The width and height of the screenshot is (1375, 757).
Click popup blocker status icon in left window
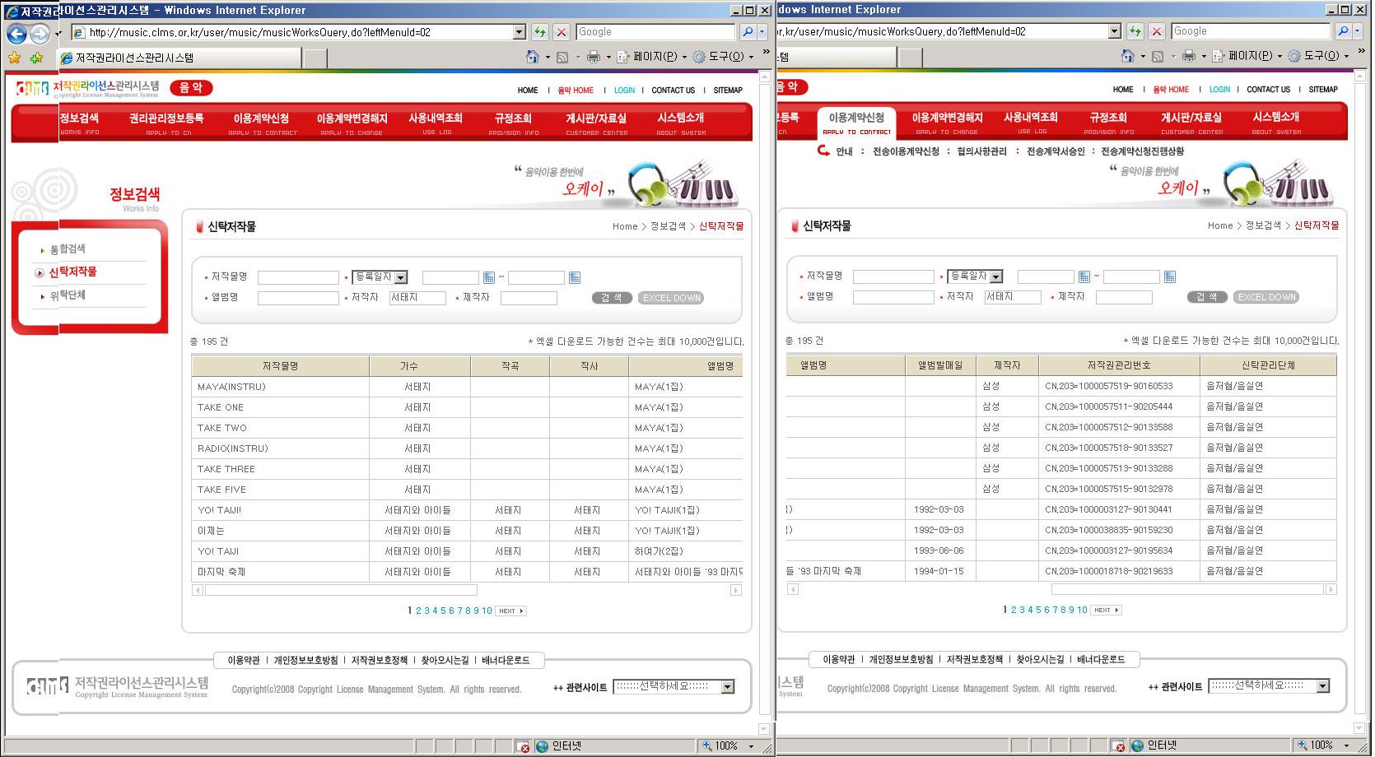point(523,745)
